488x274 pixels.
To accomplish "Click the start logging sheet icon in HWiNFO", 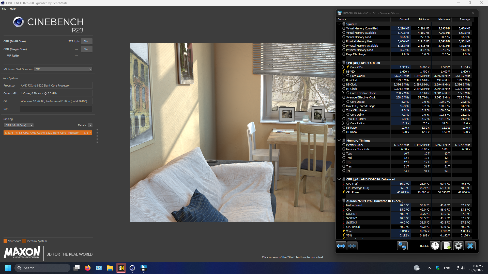I will click(x=447, y=246).
